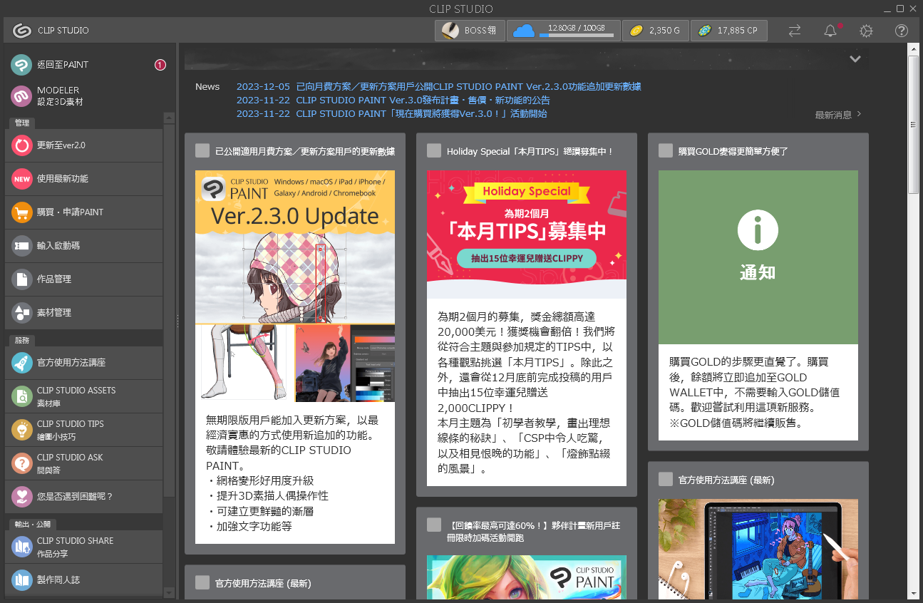Click the sidebar scroll up arrow

pos(169,117)
